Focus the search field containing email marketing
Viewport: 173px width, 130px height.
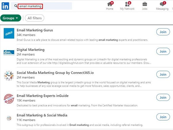[x=41, y=6]
